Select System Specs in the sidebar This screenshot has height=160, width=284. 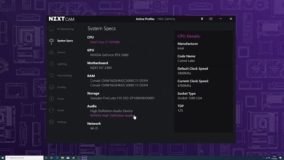pyautogui.click(x=65, y=40)
